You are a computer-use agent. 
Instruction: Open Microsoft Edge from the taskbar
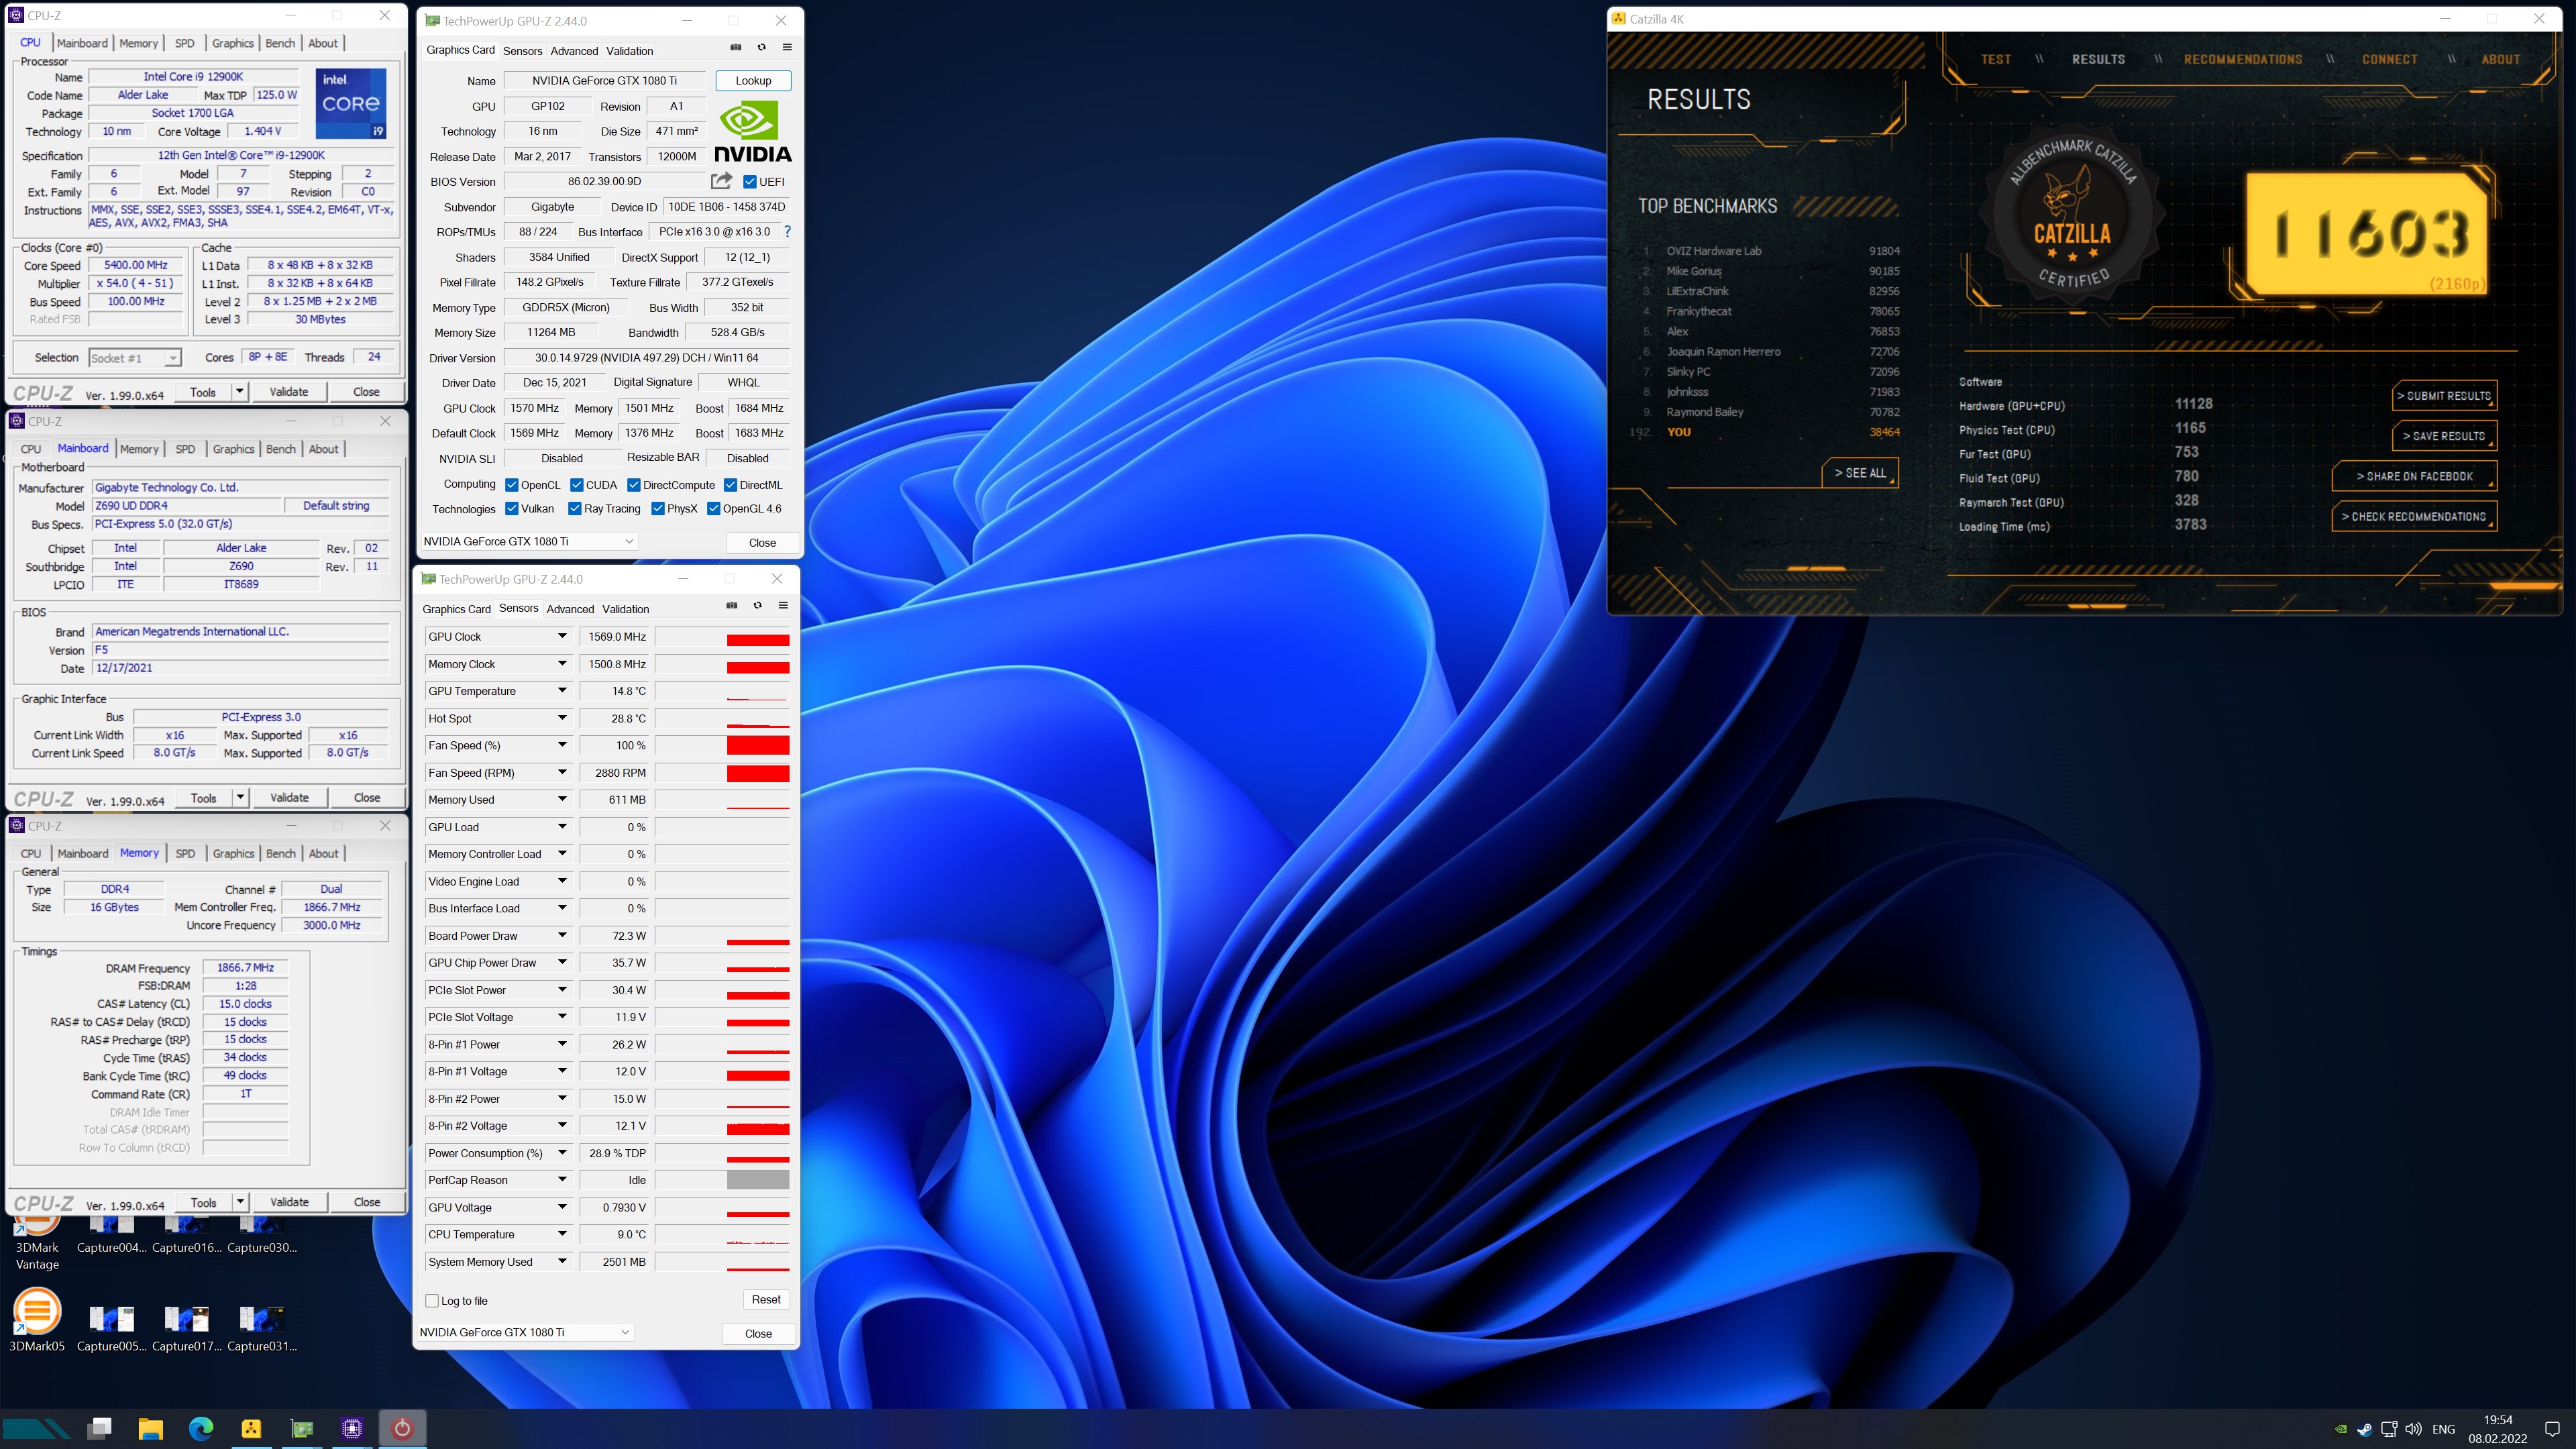201,1429
